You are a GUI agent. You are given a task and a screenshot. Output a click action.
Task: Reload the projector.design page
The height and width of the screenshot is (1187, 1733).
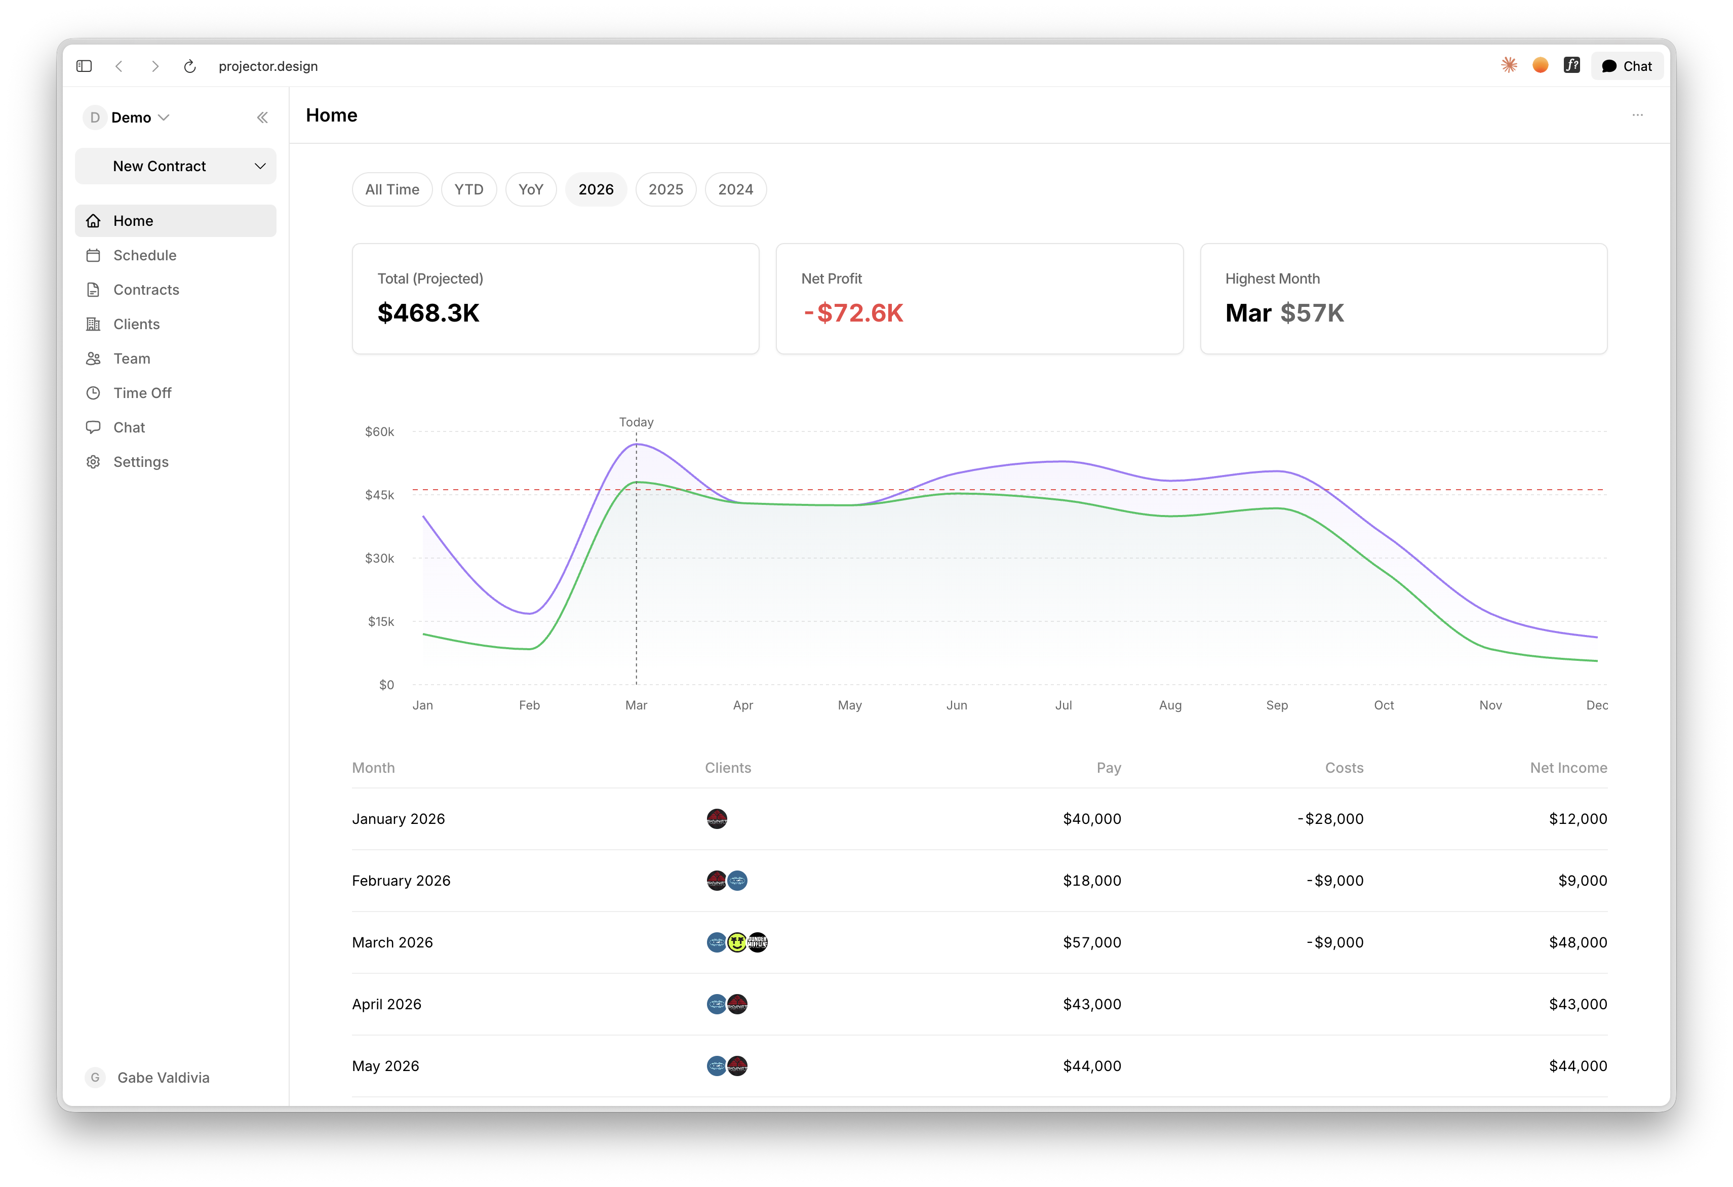point(190,66)
